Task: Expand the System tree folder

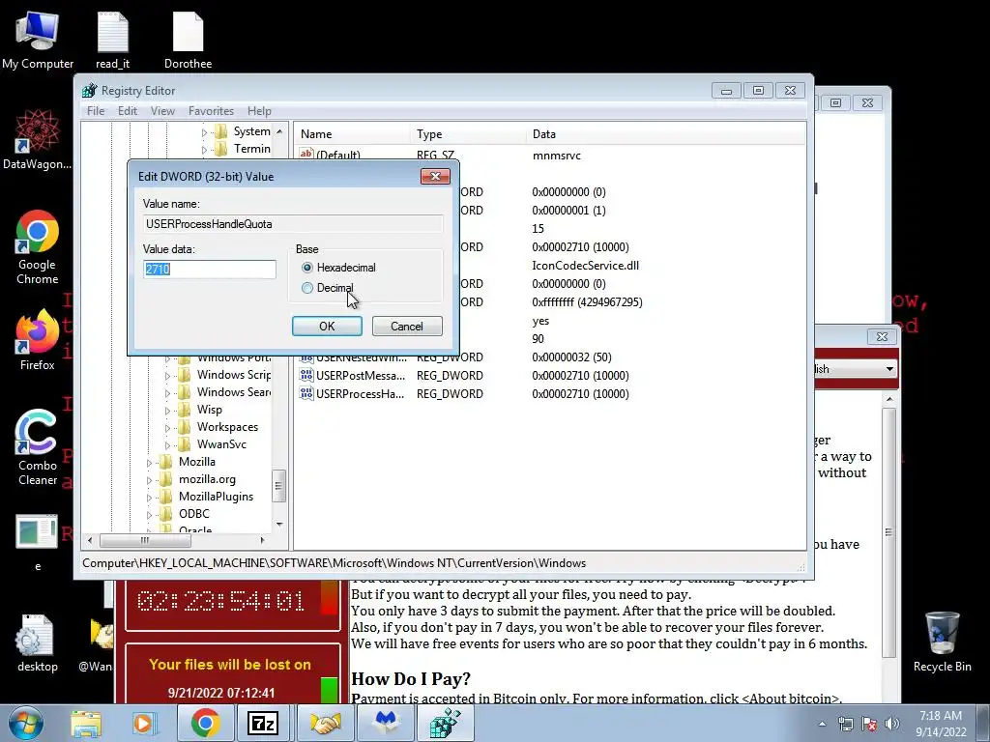Action: (x=204, y=132)
